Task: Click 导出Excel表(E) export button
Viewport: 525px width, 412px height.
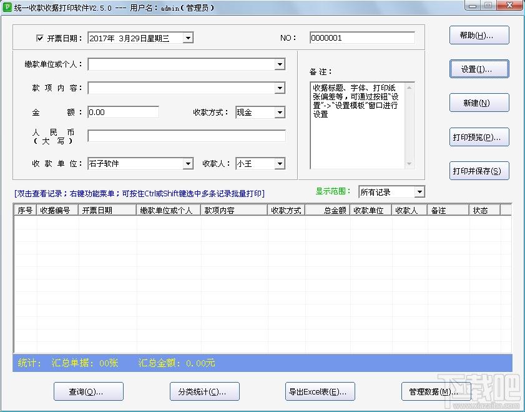Action: pyautogui.click(x=320, y=391)
